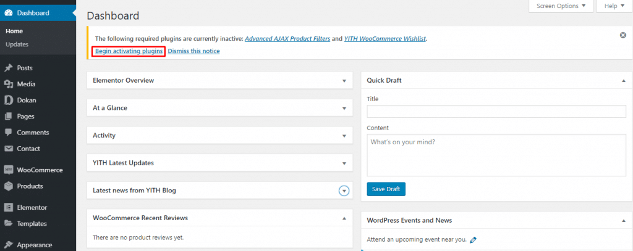This screenshot has height=251, width=633.
Task: Open the Elementor menu label
Action: [32, 207]
